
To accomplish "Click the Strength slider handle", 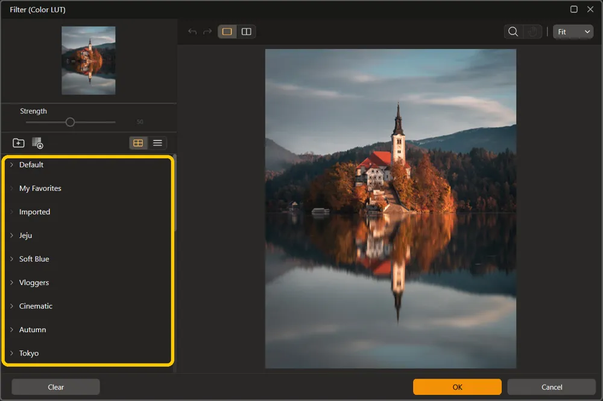I will (x=70, y=122).
